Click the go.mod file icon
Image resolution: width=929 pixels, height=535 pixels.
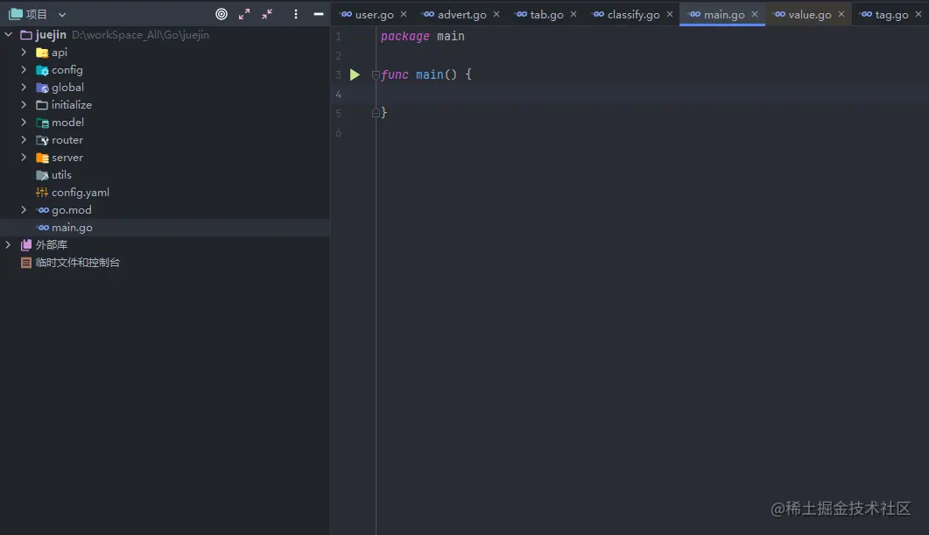[x=42, y=210]
